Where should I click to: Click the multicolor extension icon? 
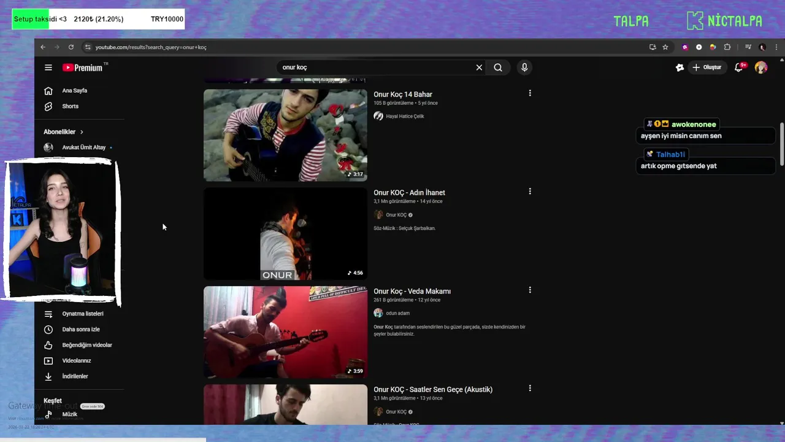point(713,47)
